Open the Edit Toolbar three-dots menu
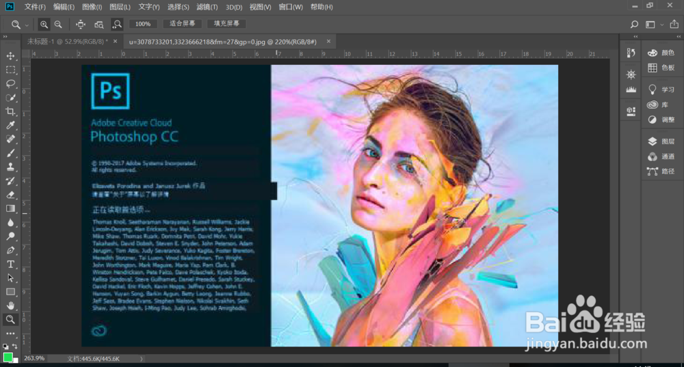684x367 pixels. point(10,334)
